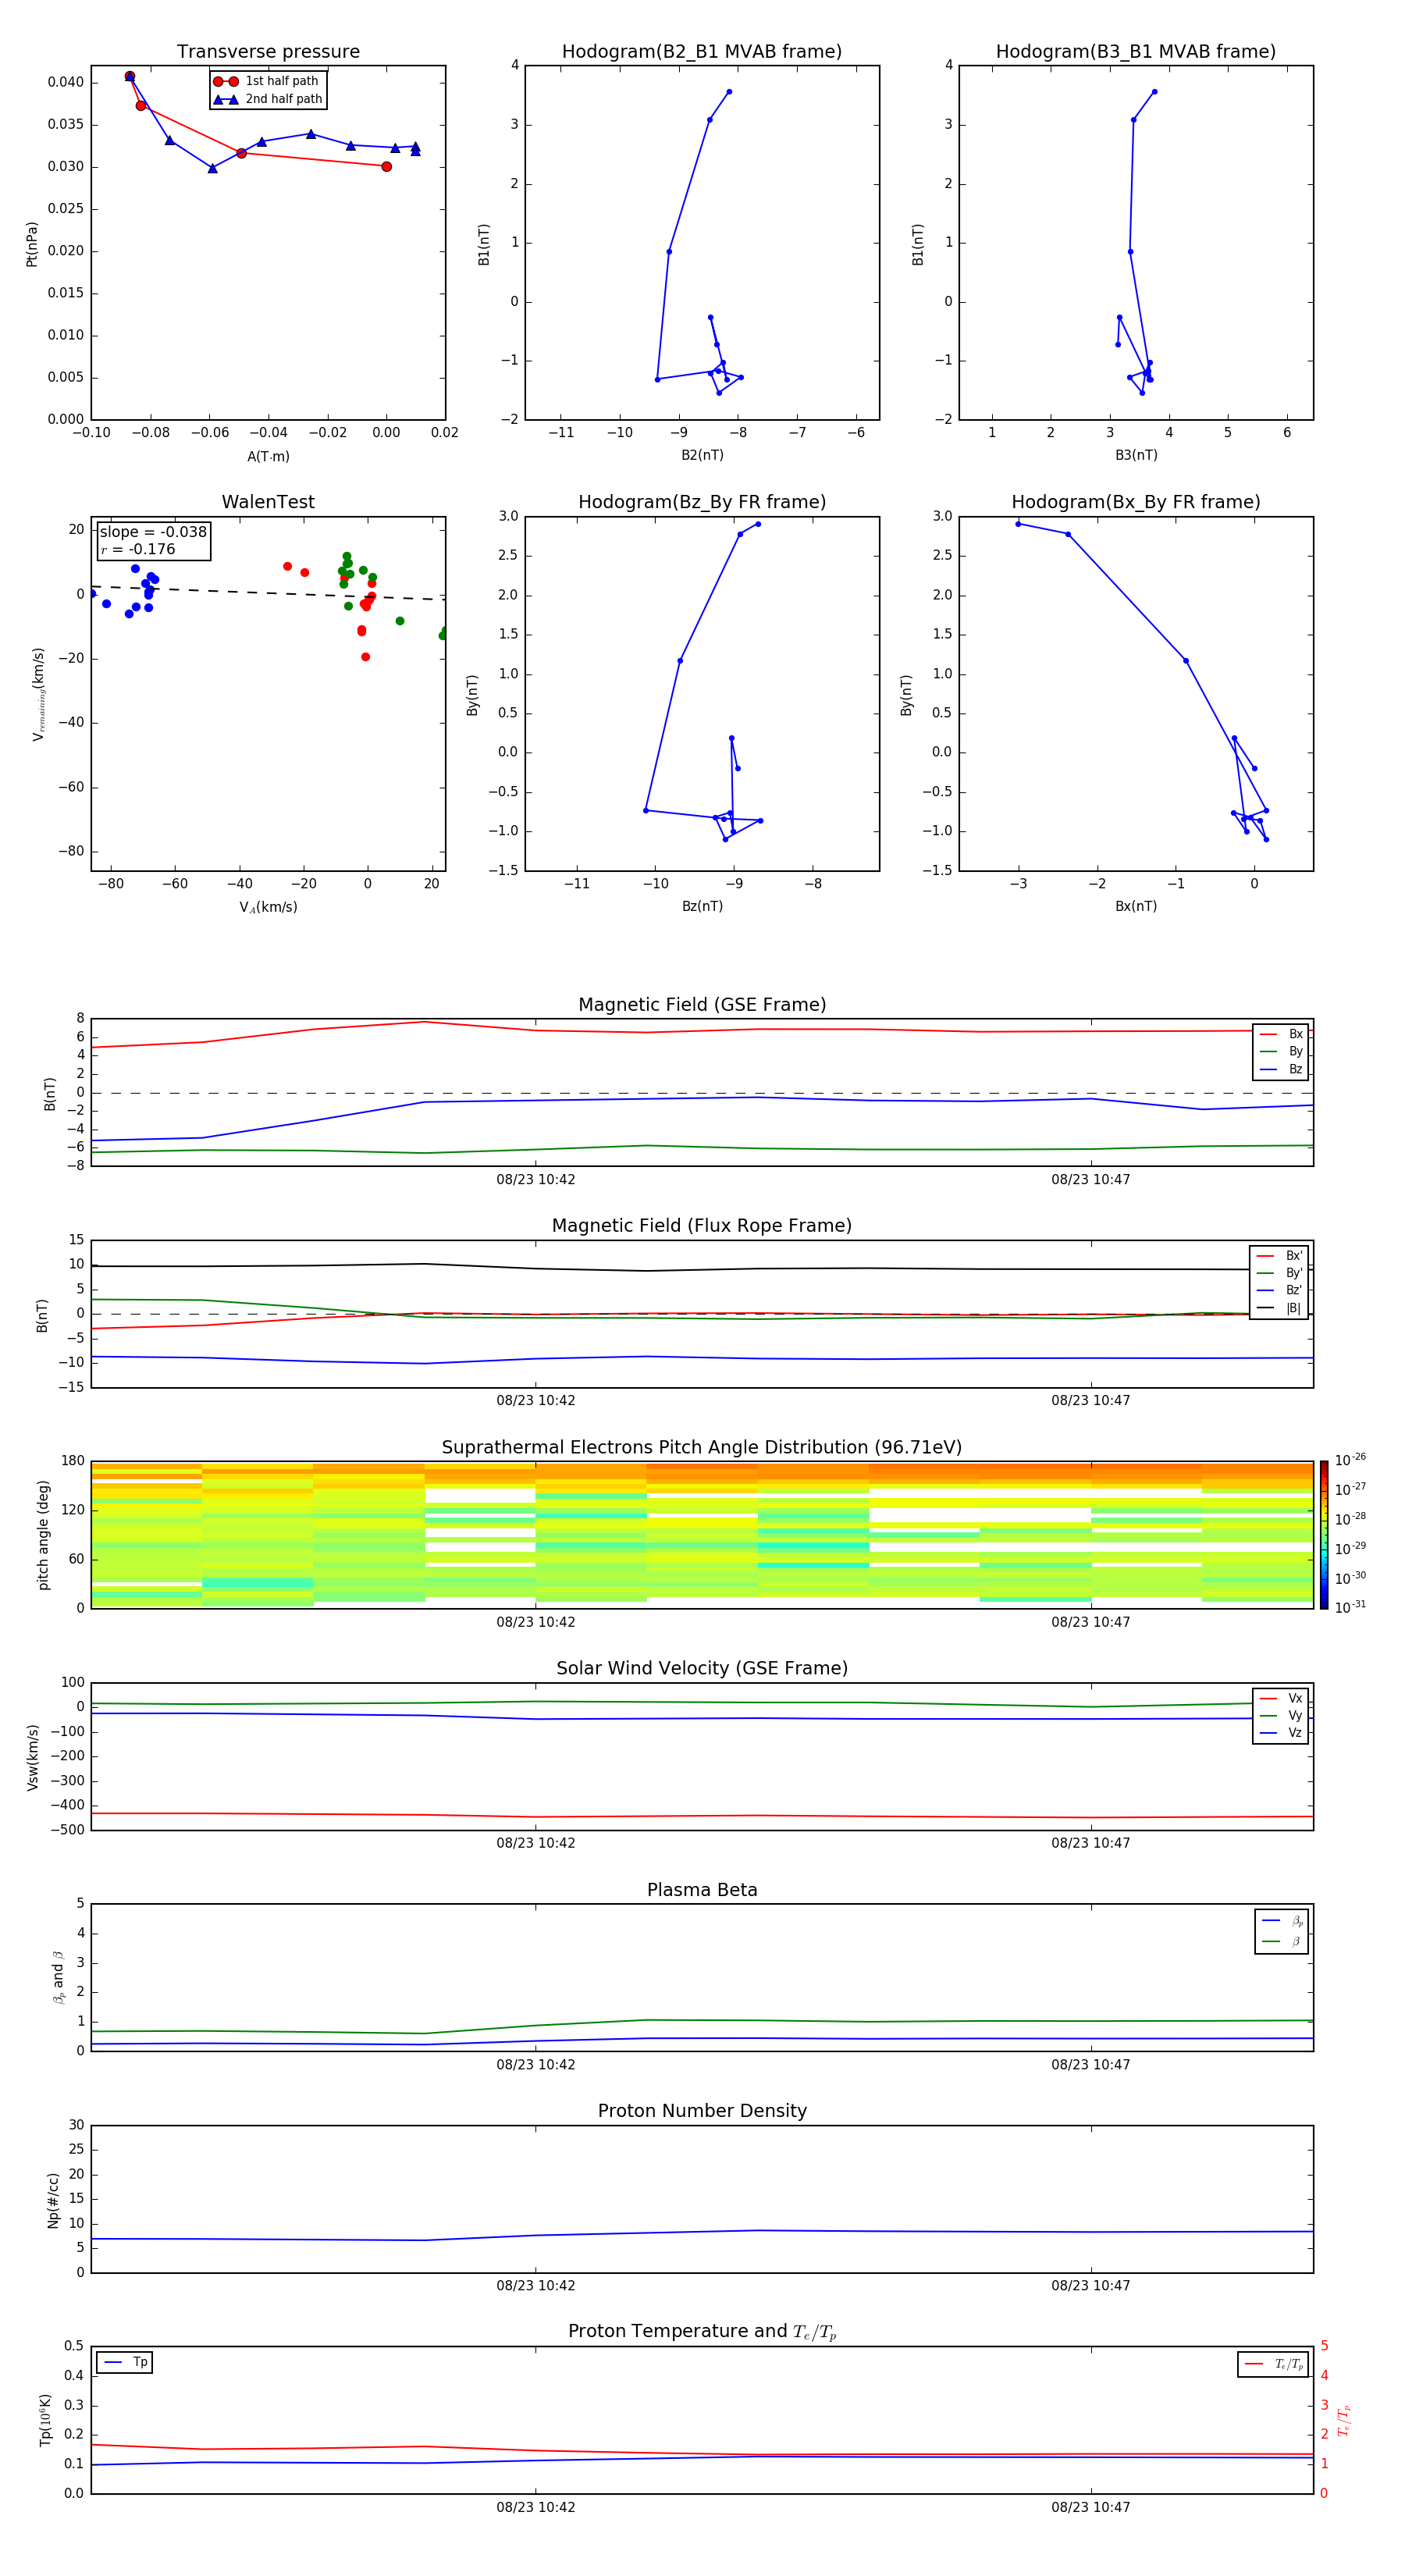Select the blue "Bz" entry in the GSE legend
Viewport: 1405px width, 2576px height.
1281,1069
